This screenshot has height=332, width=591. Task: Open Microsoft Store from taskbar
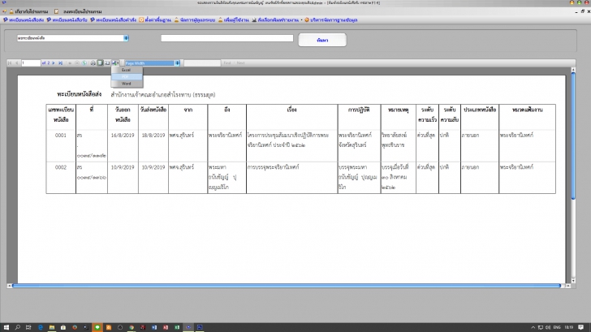tap(63, 327)
